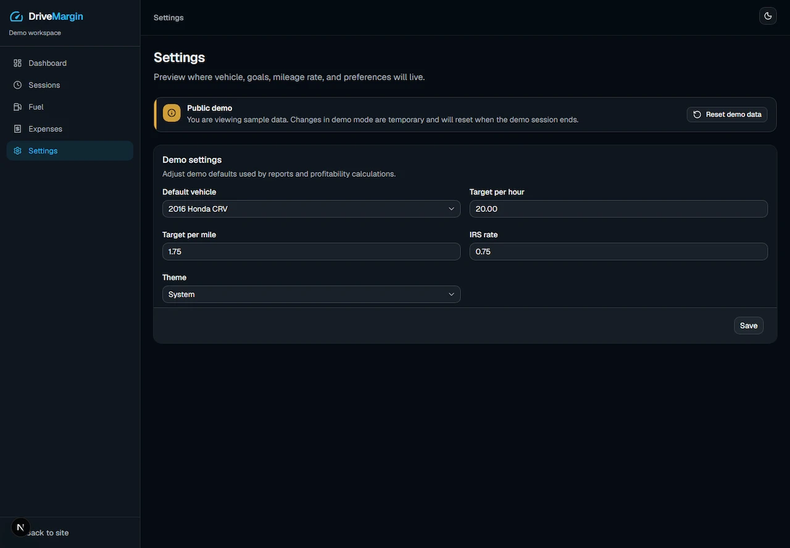Click the IRS rate input field
The image size is (790, 548).
pyautogui.click(x=618, y=252)
